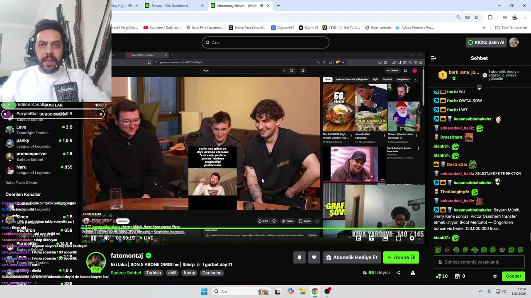Image resolution: width=531 pixels, height=298 pixels.
Task: Open prensesperver channel in sidebar
Action: 39,156
